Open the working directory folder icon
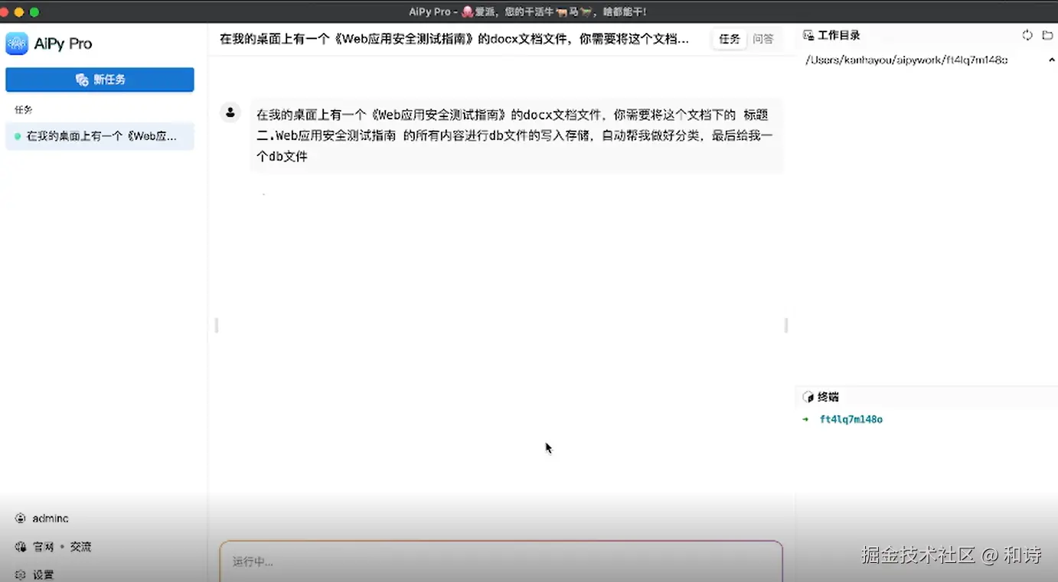1058x582 pixels. click(x=1048, y=35)
